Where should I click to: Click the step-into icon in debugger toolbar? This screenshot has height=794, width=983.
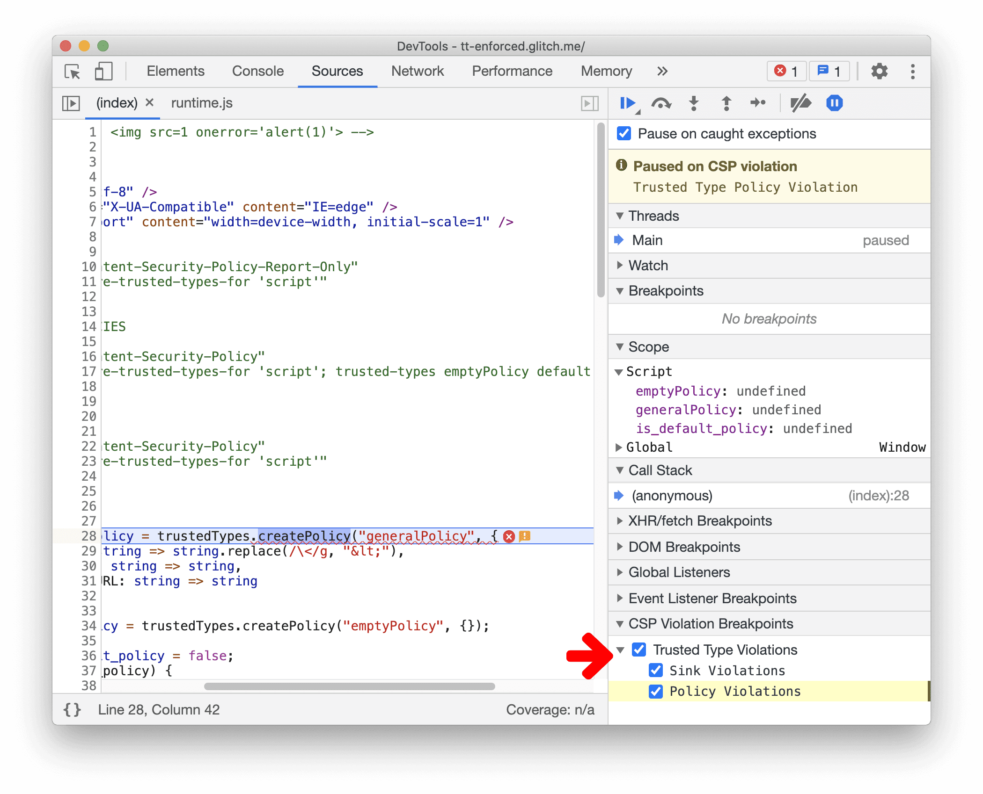(696, 103)
